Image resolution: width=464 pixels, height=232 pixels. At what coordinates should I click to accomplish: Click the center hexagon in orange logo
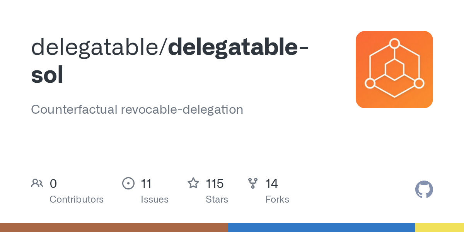[394, 70]
